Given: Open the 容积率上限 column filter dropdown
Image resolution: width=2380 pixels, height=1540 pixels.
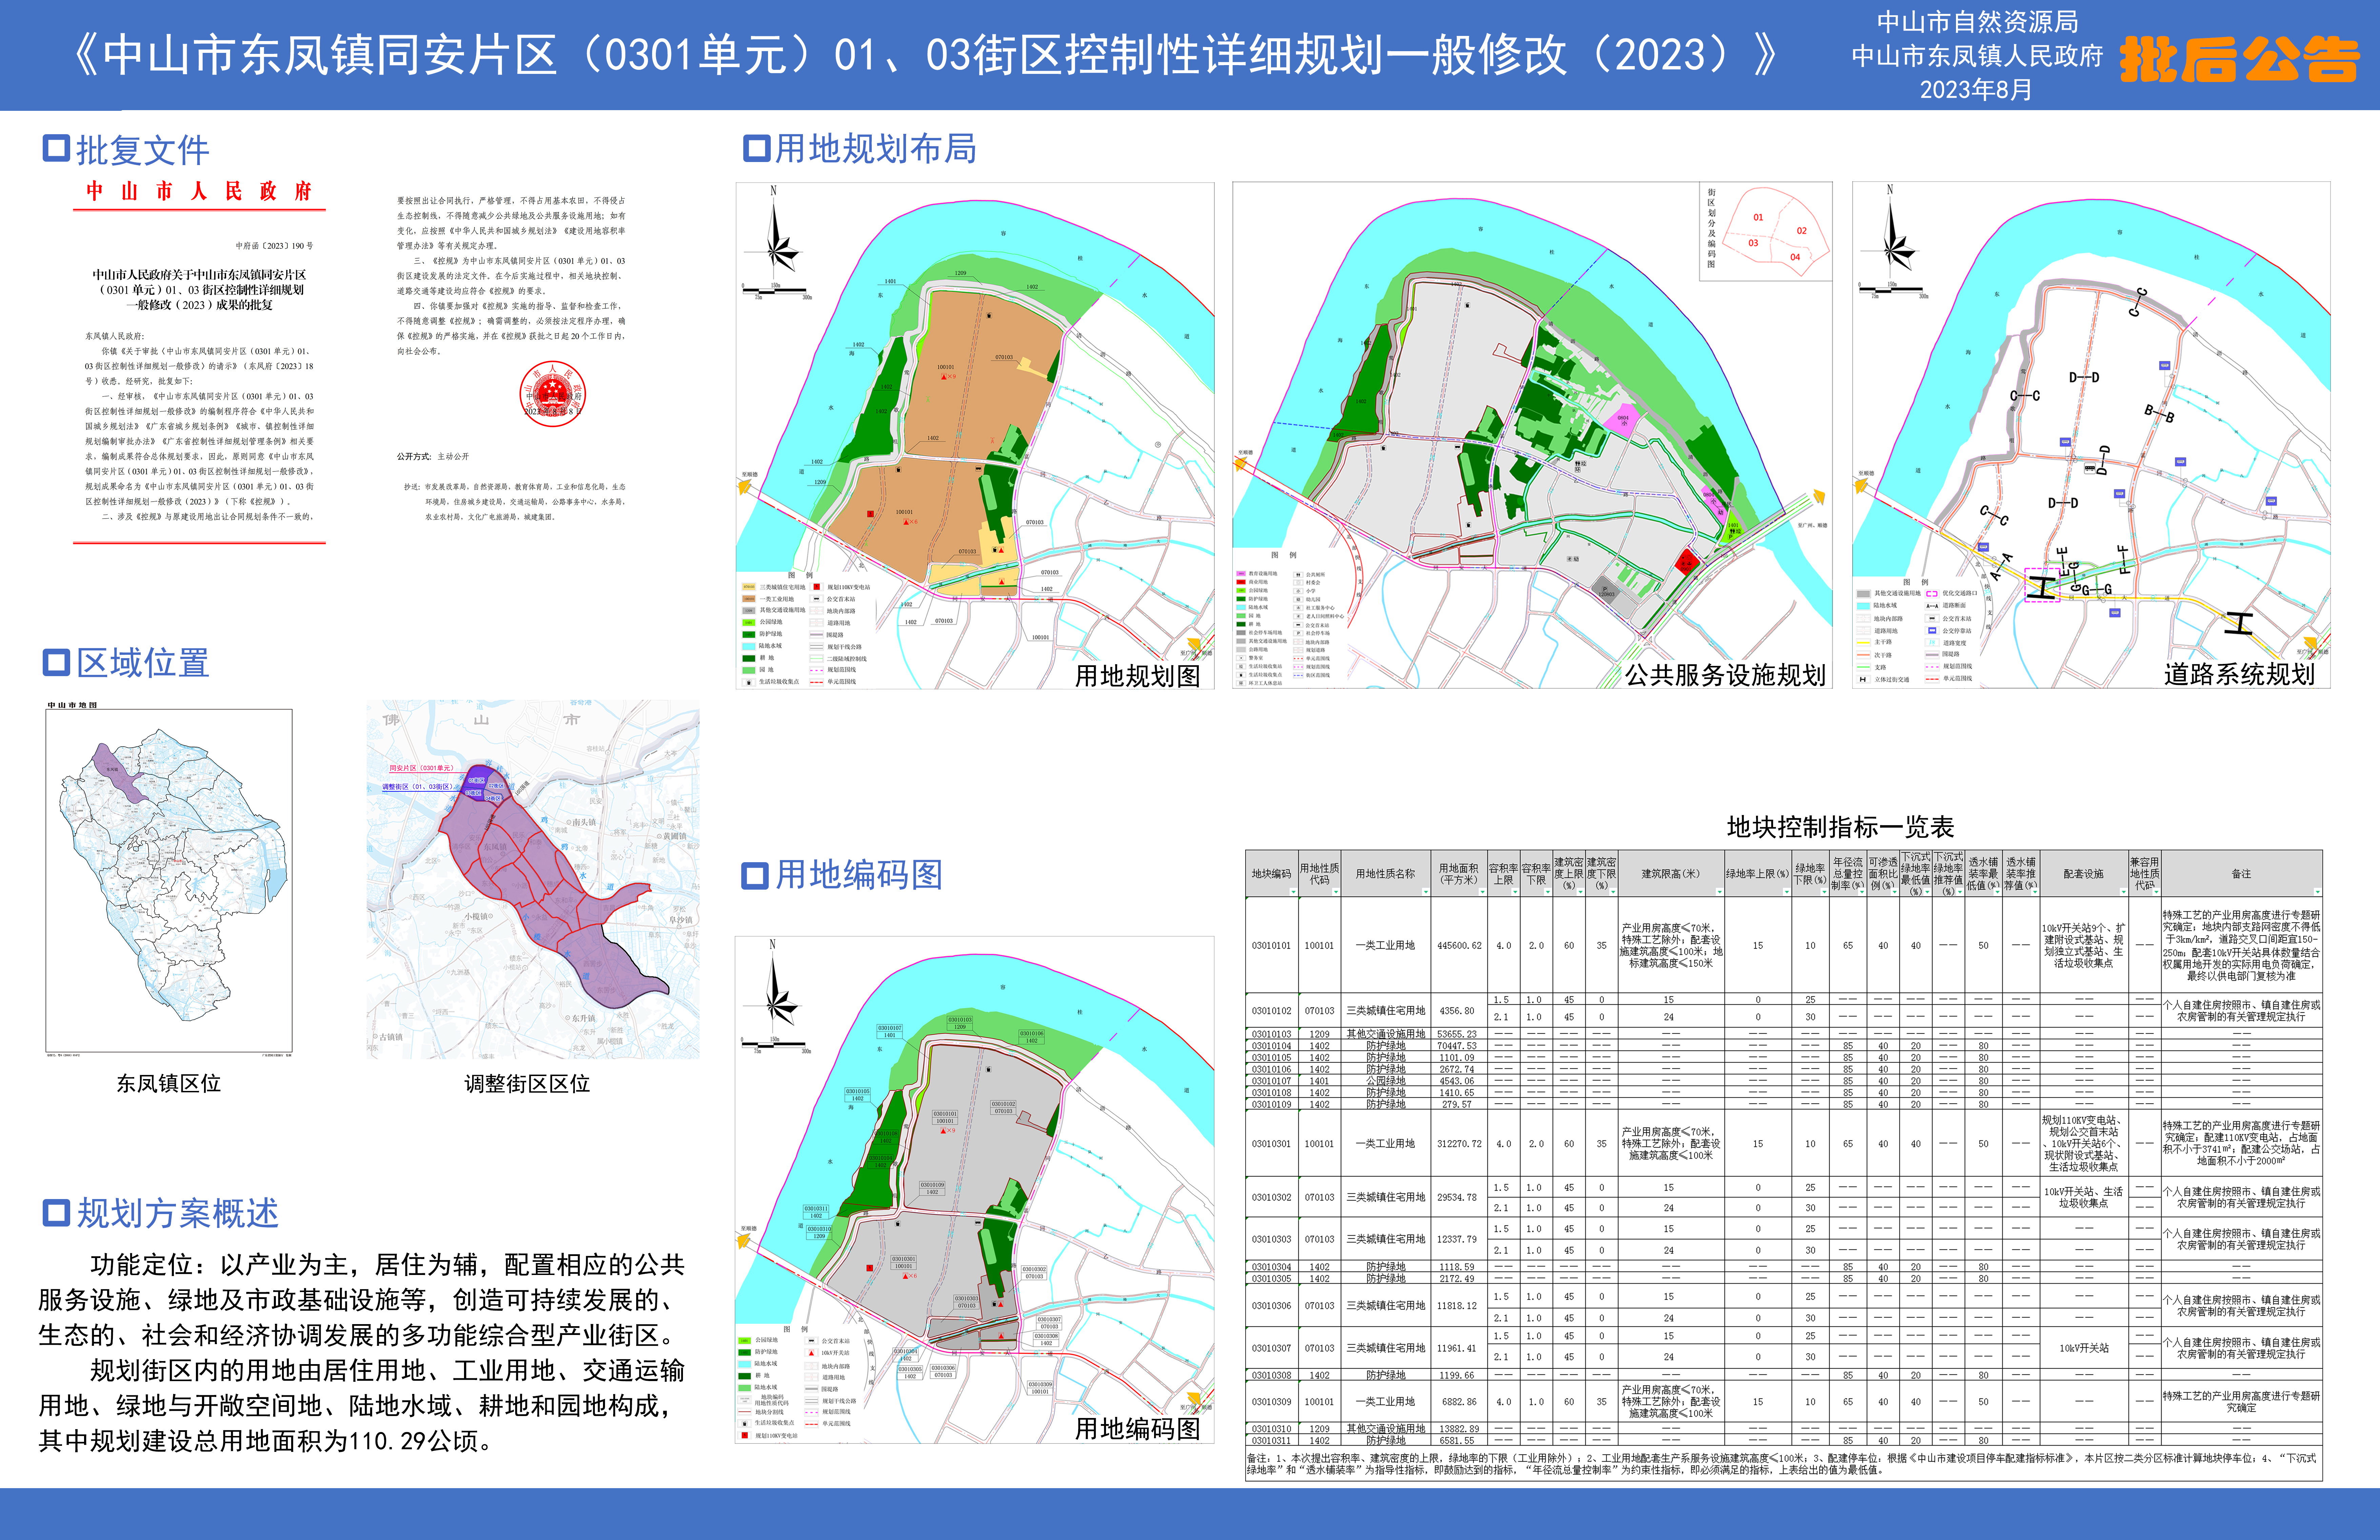Looking at the screenshot, I should click(x=1515, y=892).
